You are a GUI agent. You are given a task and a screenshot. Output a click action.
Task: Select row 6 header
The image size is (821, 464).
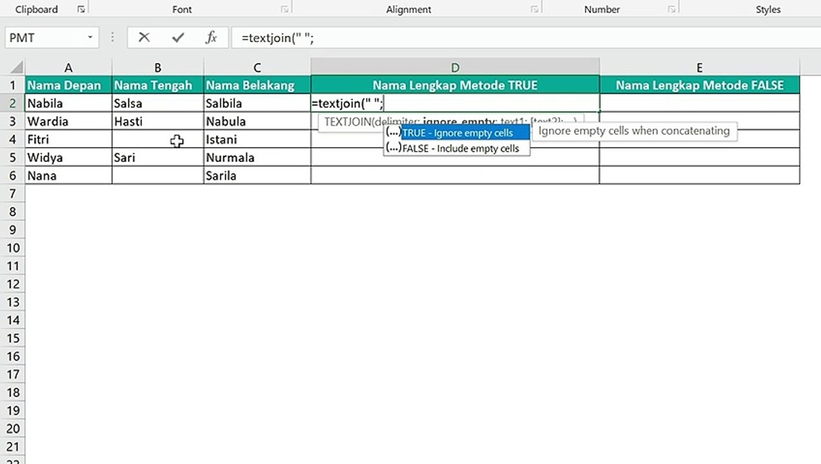(12, 175)
